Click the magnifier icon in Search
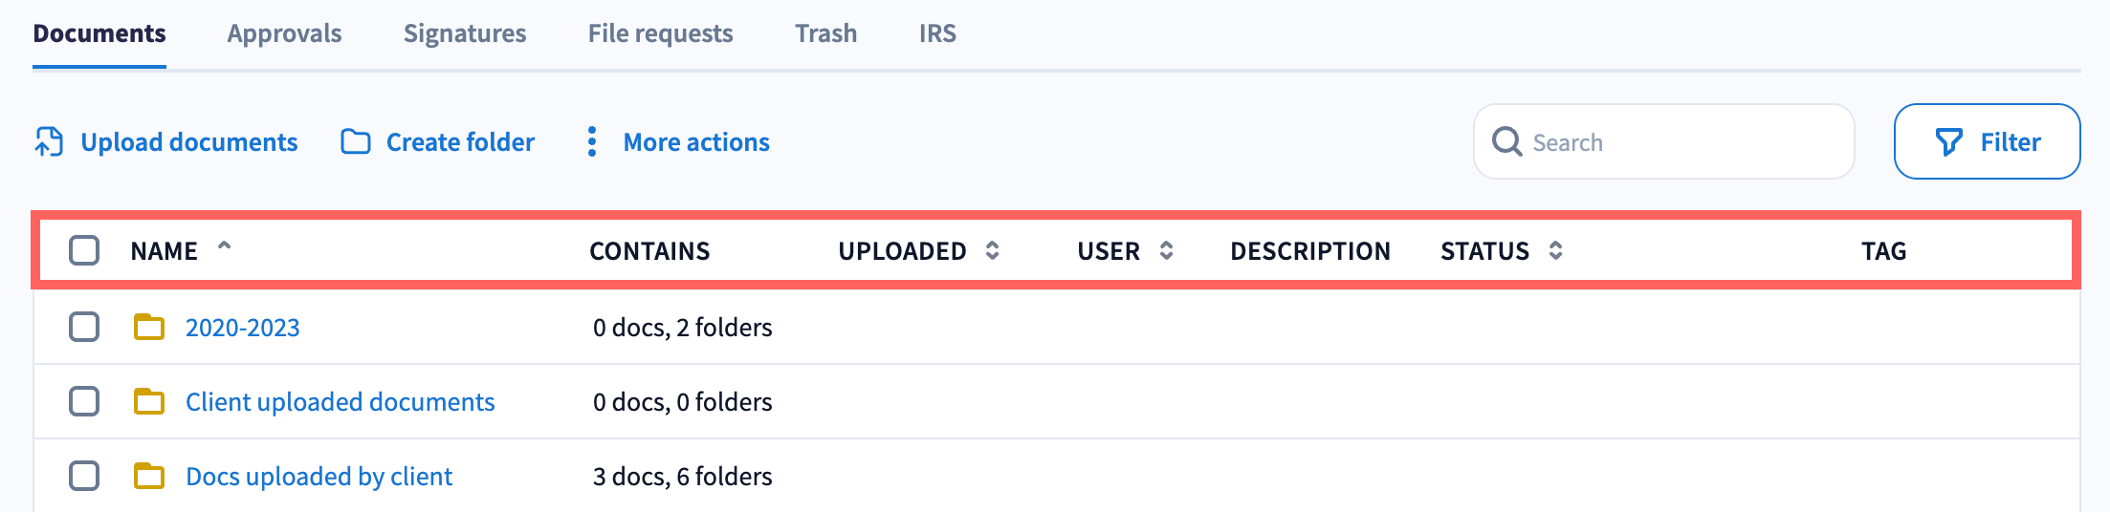Viewport: 2110px width, 512px height. click(1506, 141)
